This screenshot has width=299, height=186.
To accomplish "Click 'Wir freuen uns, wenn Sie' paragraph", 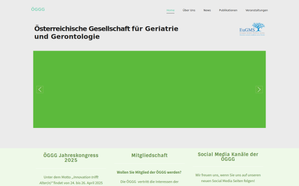I will point(228,178).
